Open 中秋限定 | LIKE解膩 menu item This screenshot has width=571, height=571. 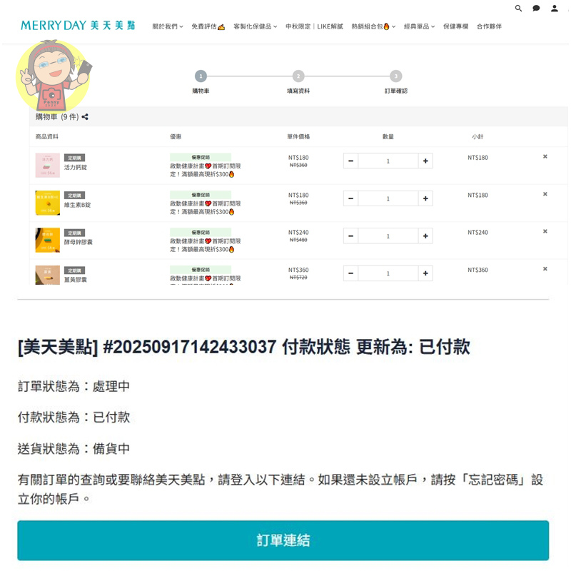coord(314,26)
